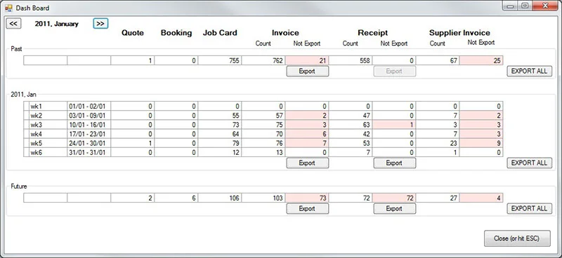Go to previous month with << button
Viewport: 562px width, 258px height.
point(13,24)
